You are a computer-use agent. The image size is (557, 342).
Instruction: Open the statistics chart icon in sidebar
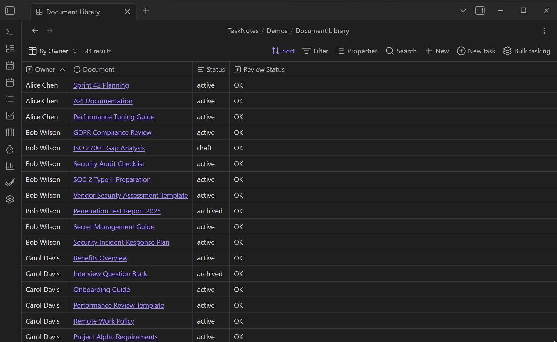click(x=10, y=166)
